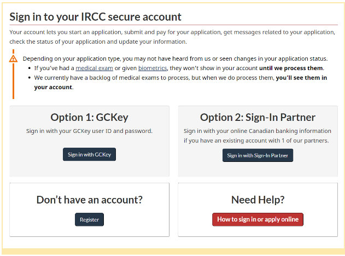Click the Option 2: Sign-In Partner heading

[258, 117]
